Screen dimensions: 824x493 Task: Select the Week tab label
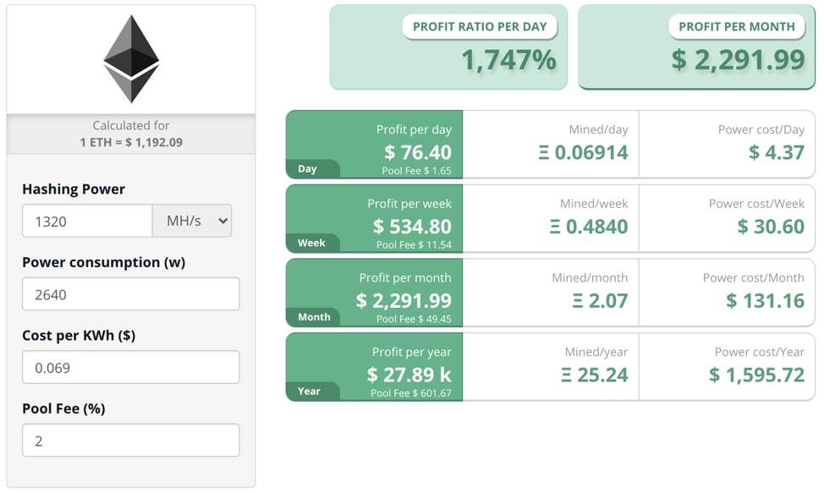[x=311, y=244]
